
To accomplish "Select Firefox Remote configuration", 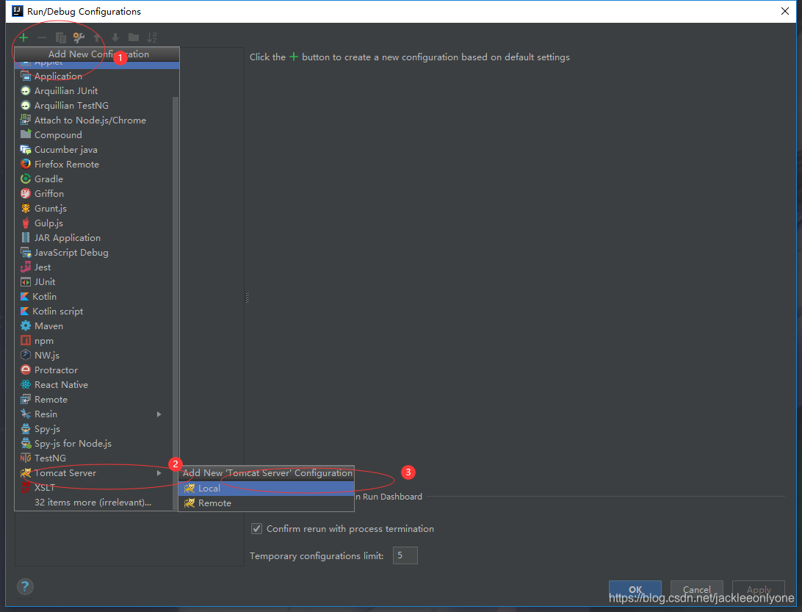I will coord(94,165).
